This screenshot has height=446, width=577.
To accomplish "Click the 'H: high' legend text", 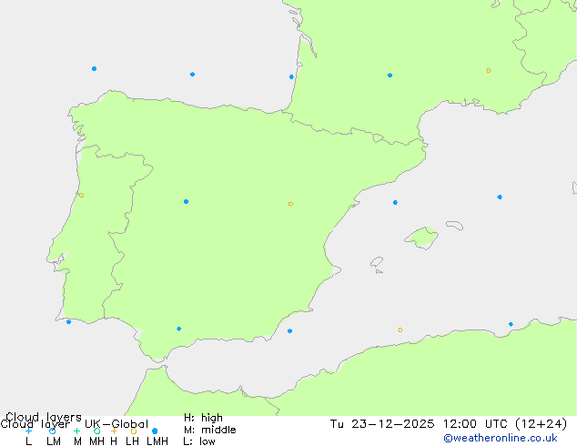I will click(203, 418).
